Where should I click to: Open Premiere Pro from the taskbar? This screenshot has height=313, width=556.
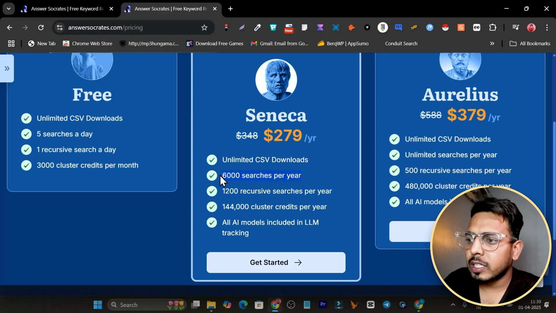click(x=323, y=305)
